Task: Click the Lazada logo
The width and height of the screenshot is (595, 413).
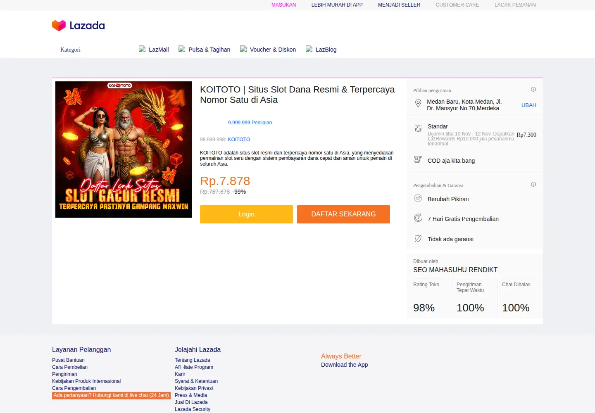Action: [x=79, y=26]
